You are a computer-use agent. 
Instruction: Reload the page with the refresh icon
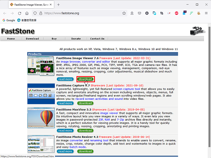(x=20, y=13)
